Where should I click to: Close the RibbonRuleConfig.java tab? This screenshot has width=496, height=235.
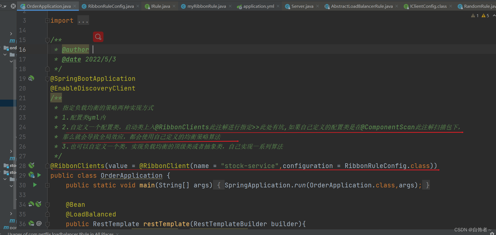(x=138, y=6)
